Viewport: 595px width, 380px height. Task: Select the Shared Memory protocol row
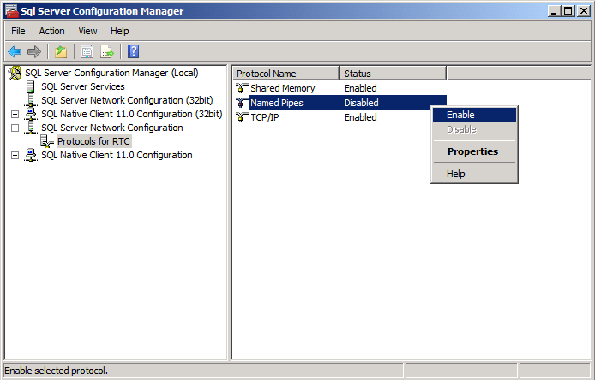tap(340, 88)
